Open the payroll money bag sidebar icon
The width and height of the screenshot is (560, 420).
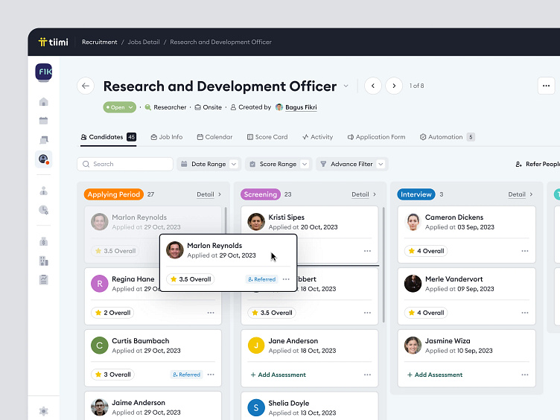click(44, 242)
